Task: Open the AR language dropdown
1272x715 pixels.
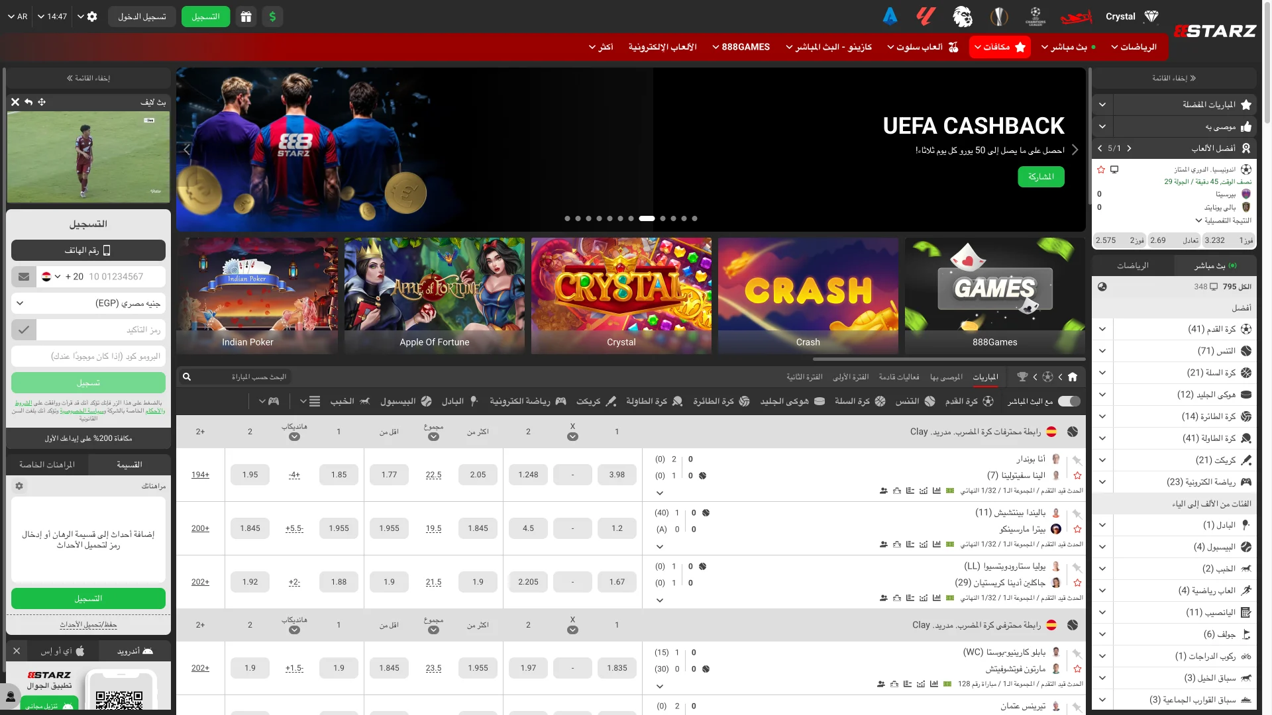Action: [18, 17]
